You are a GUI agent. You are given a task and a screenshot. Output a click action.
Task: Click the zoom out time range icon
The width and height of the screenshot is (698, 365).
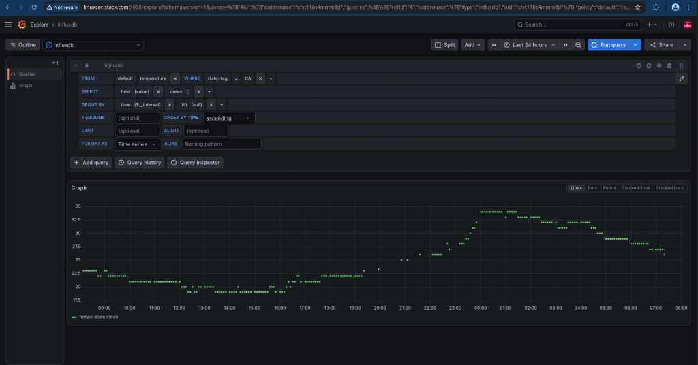578,45
